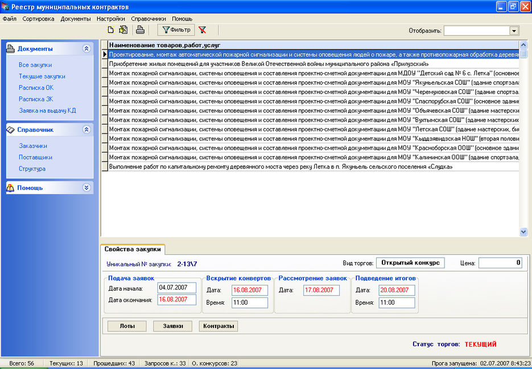532x369 pixels.
Task: Click the list scrollbar down arrow
Action: point(523,232)
